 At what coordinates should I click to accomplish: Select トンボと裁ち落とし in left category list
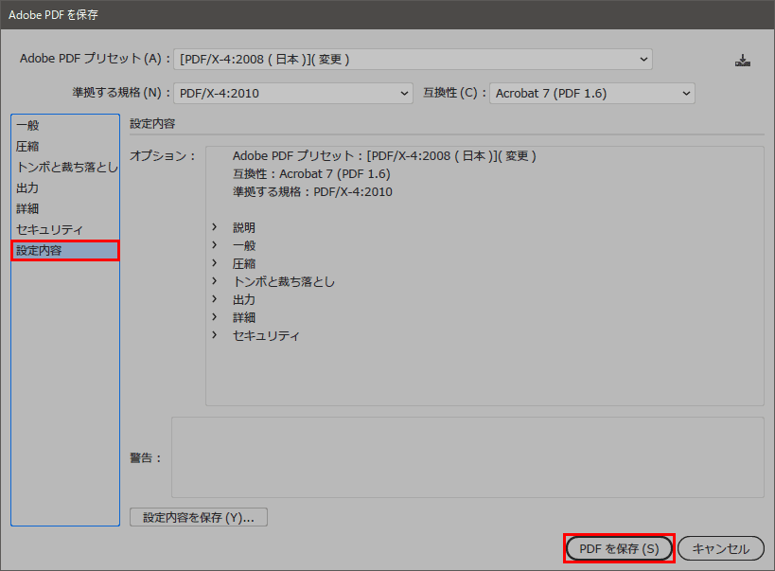[x=65, y=168]
